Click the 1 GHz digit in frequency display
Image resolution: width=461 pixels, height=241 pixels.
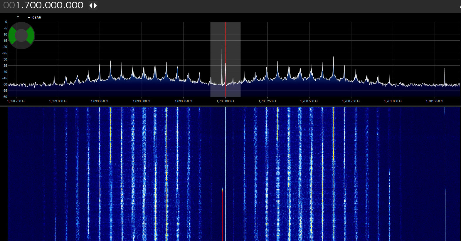[18, 5]
